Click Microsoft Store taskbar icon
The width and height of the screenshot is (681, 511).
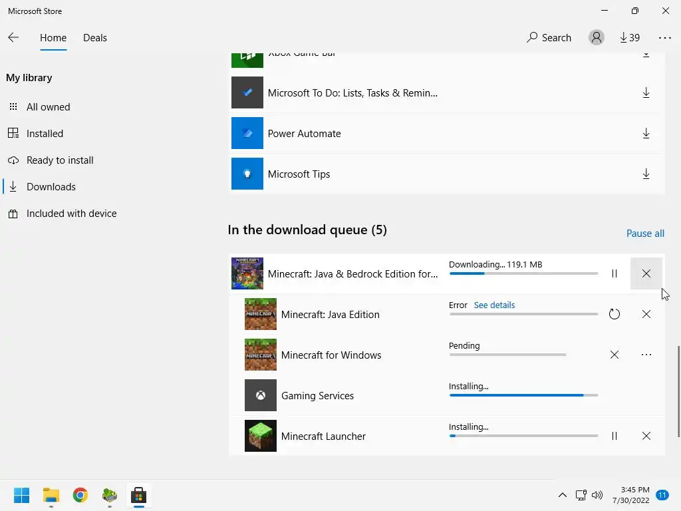click(138, 495)
